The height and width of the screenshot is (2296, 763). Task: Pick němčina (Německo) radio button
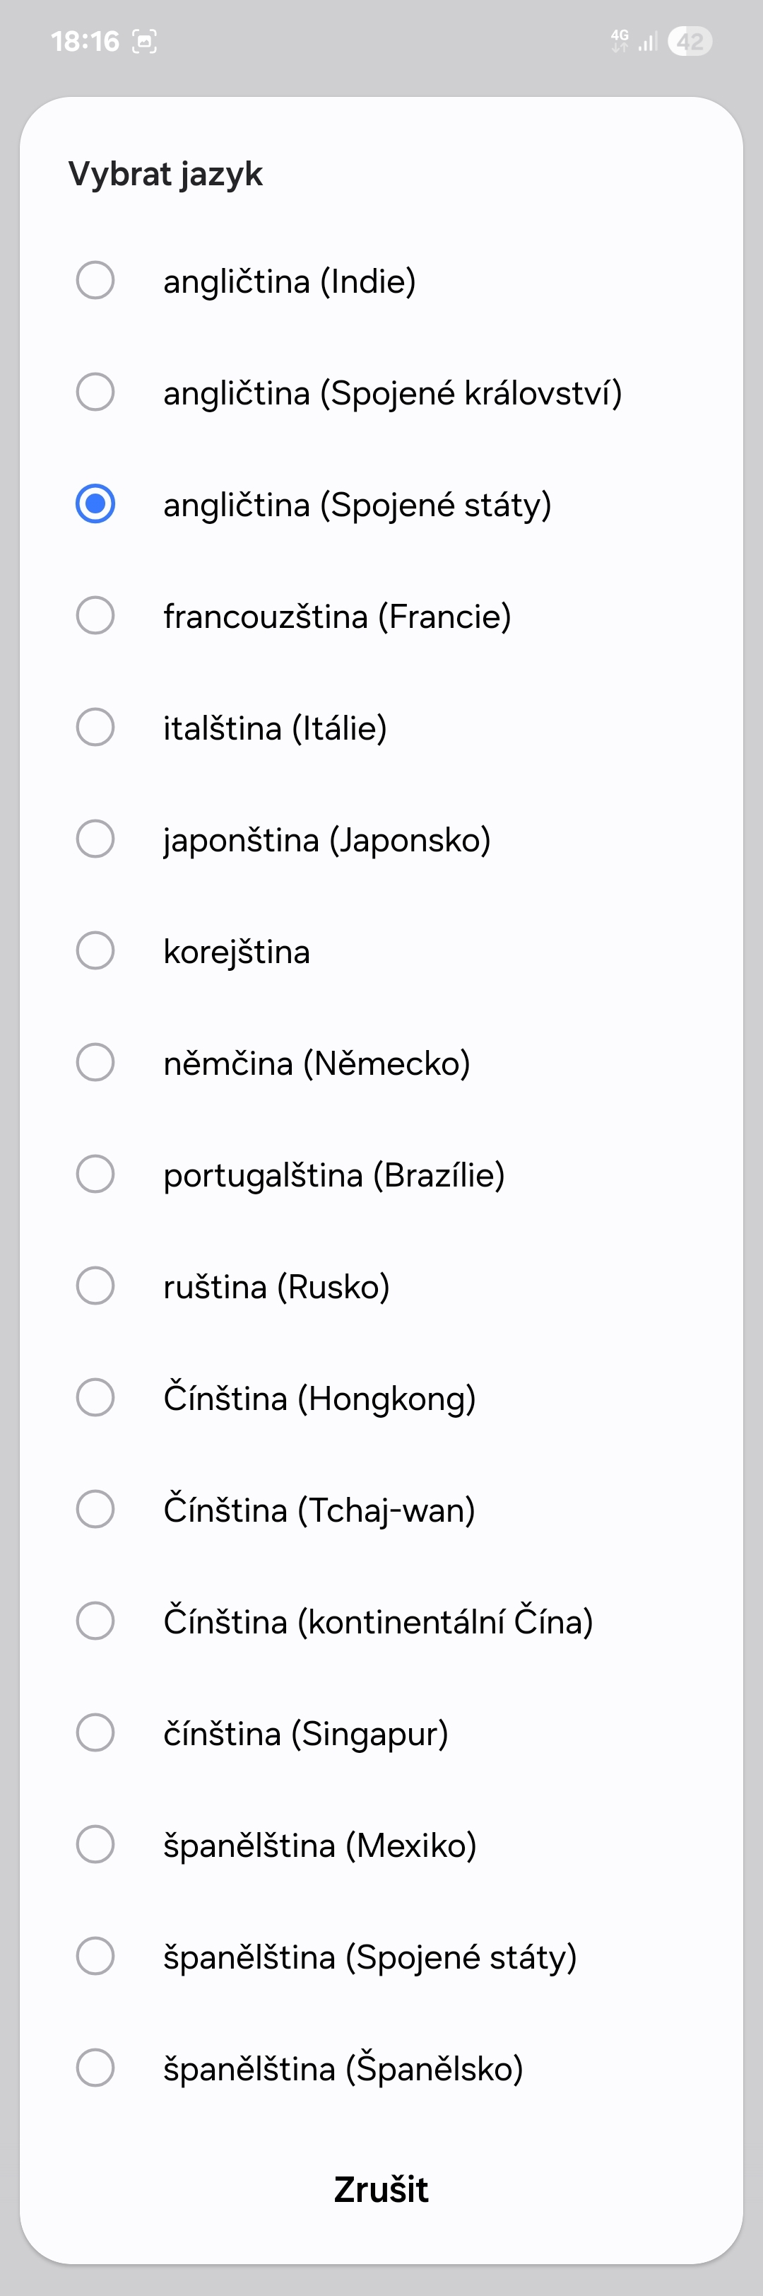[95, 1062]
